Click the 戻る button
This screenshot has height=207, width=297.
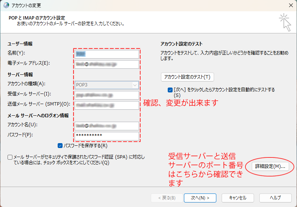coord(163,198)
